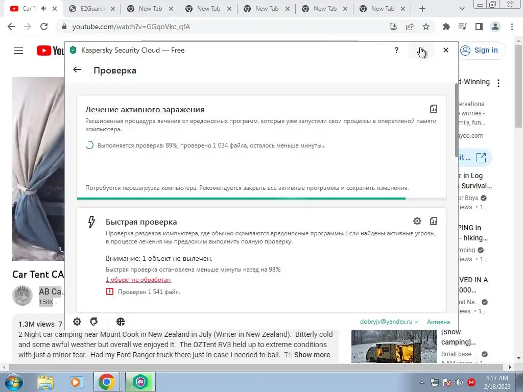Click the red warning exclamation icon
Image resolution: width=523 pixels, height=392 pixels.
coord(109,291)
